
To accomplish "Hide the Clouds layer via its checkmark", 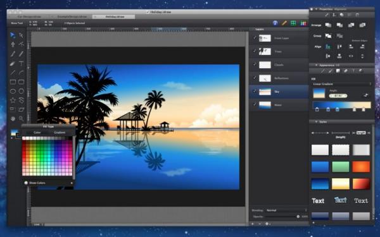I will (x=255, y=64).
